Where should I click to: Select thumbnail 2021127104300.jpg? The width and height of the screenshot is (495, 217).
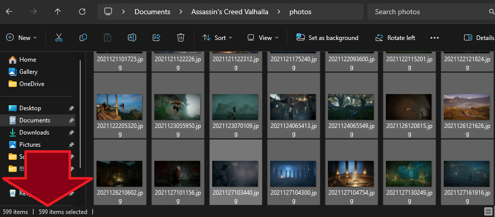point(293,174)
